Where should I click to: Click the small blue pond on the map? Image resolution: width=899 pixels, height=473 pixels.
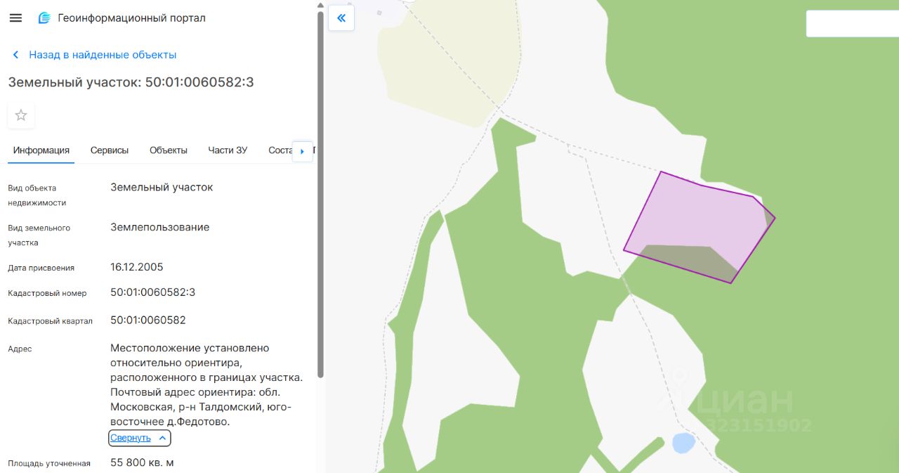(x=683, y=443)
